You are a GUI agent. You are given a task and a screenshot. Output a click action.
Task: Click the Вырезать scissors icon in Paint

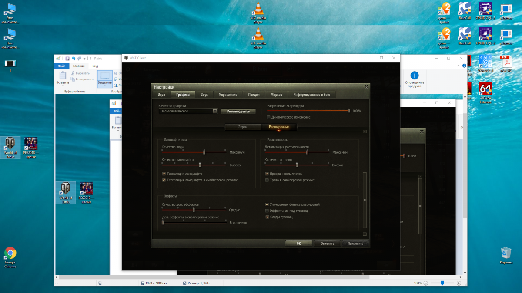73,73
